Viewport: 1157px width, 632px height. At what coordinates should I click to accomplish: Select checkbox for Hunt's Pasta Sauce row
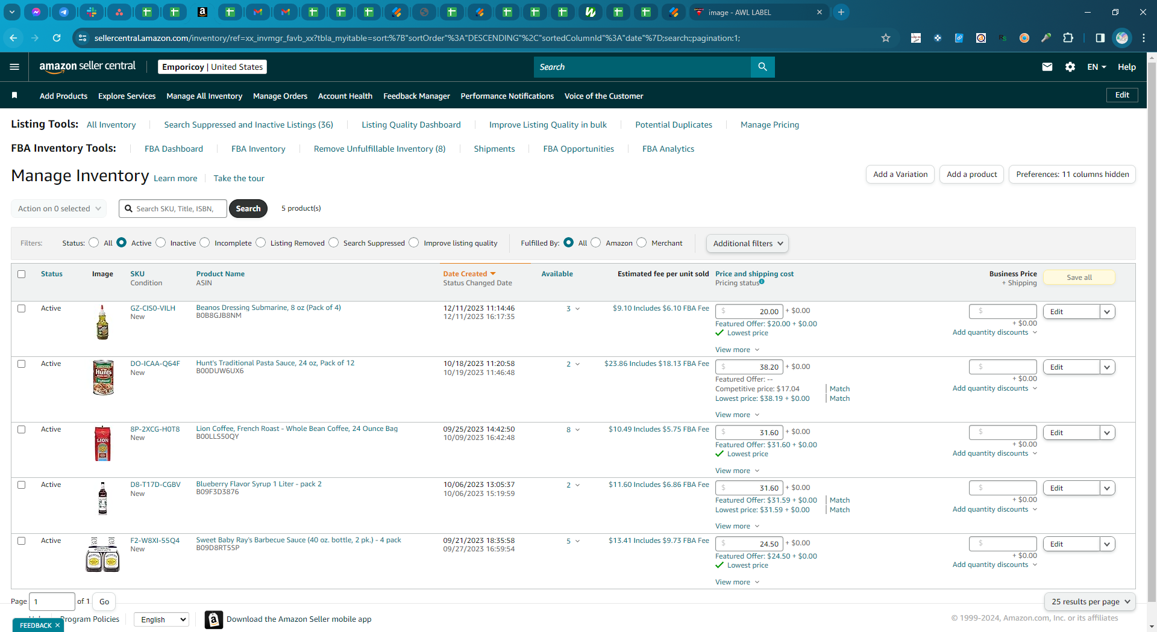[x=22, y=364]
